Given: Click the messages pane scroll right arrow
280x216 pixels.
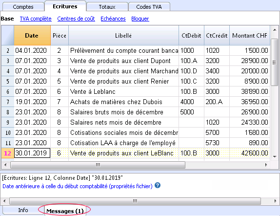Looking at the screenshot, I should click(x=275, y=201).
